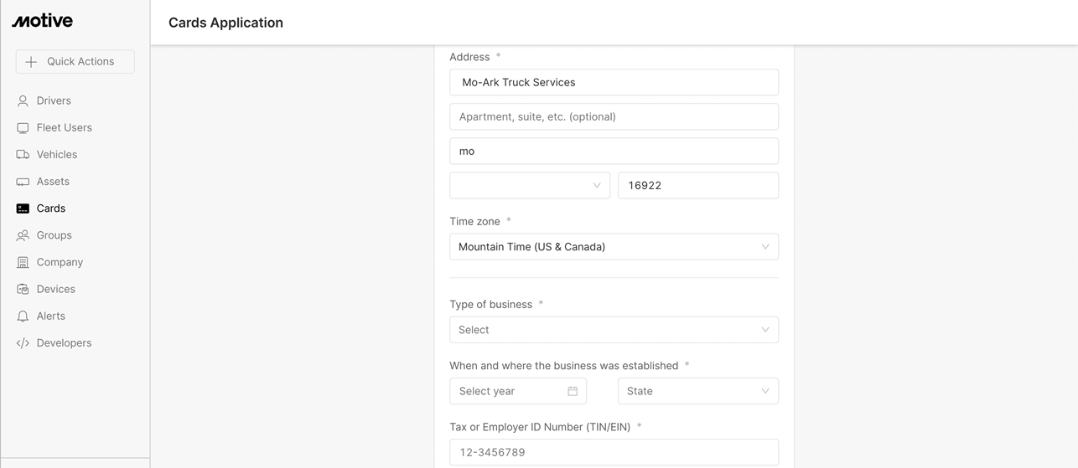Image resolution: width=1078 pixels, height=468 pixels.
Task: Click the Apartment, suite optional field
Action: click(x=614, y=116)
